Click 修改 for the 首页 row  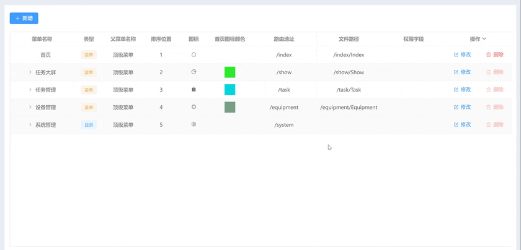[x=462, y=54]
